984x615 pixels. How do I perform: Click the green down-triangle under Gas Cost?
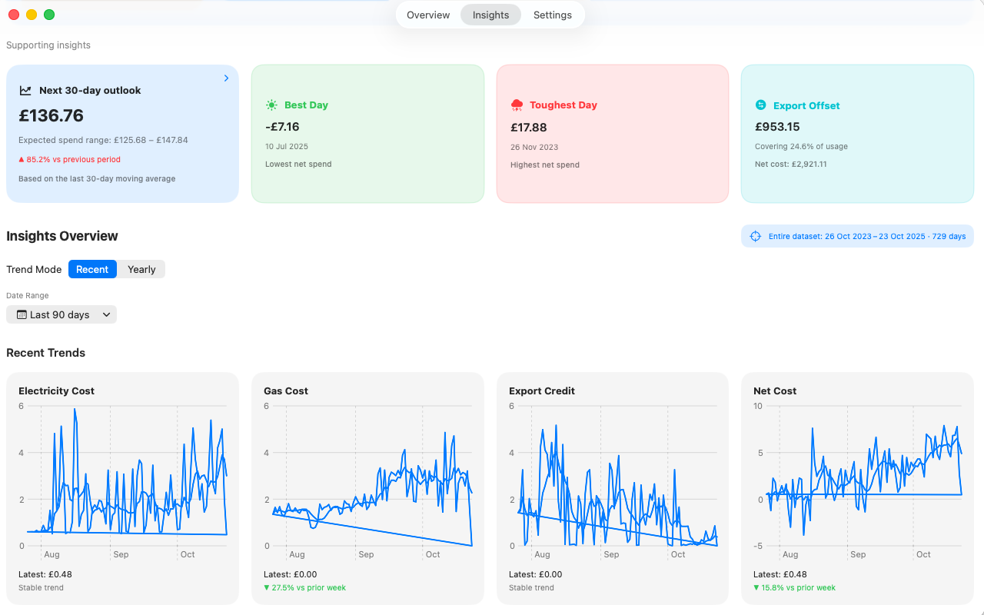coord(267,588)
